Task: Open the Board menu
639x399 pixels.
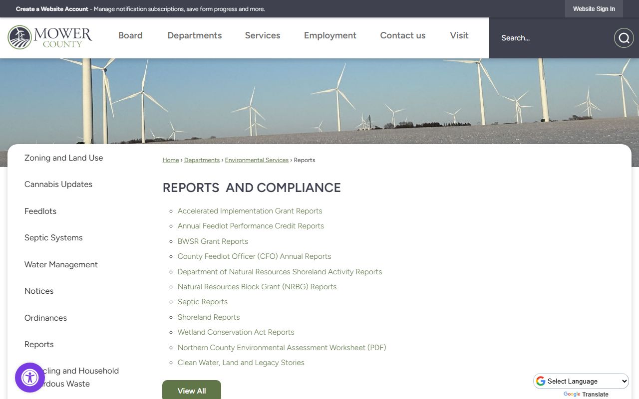Action: pos(130,35)
